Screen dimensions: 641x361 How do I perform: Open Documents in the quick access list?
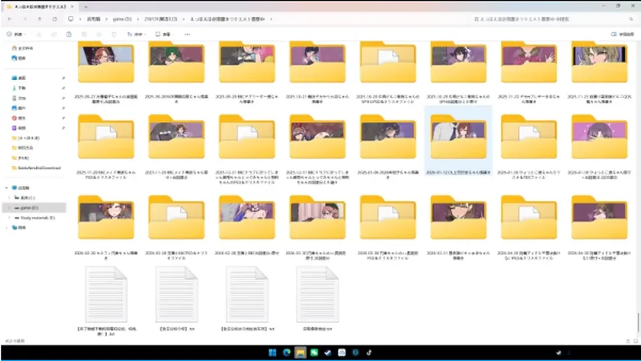pyautogui.click(x=19, y=98)
